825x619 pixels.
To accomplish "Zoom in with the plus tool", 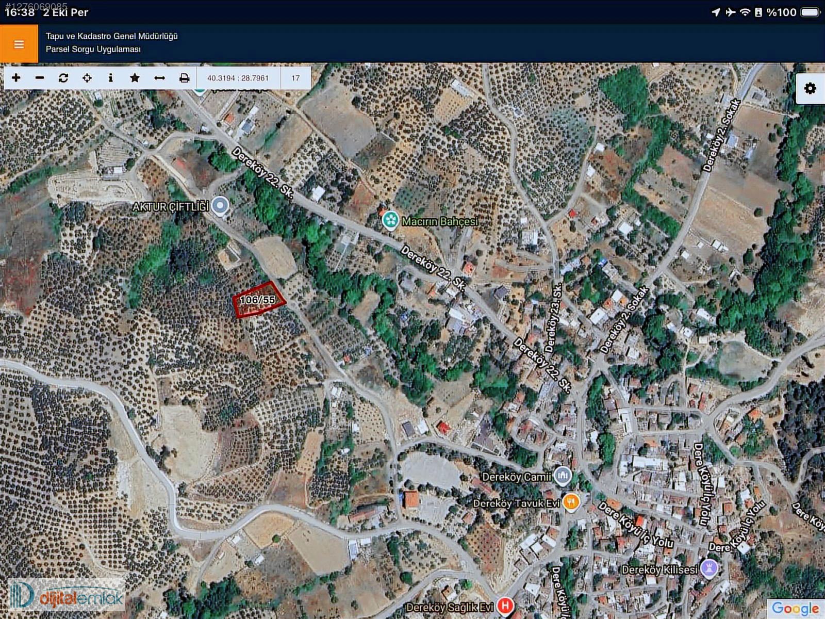I will (x=16, y=78).
